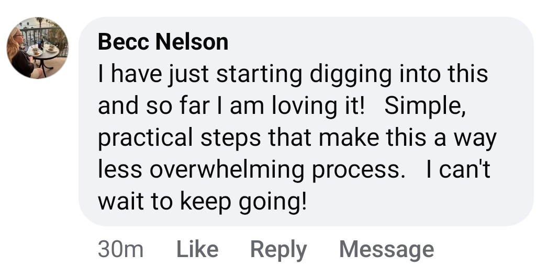548x267 pixels.
Task: View the comment permalink via 30m
Action: (120, 249)
